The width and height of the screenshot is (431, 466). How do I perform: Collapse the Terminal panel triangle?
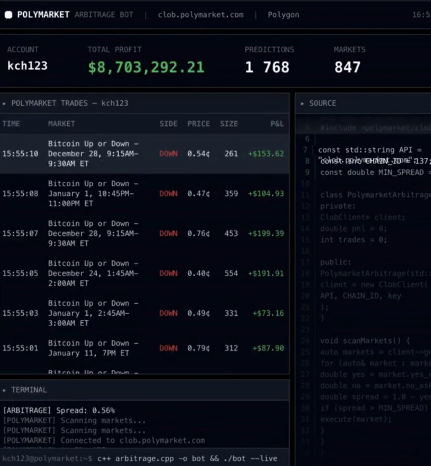coord(4,390)
